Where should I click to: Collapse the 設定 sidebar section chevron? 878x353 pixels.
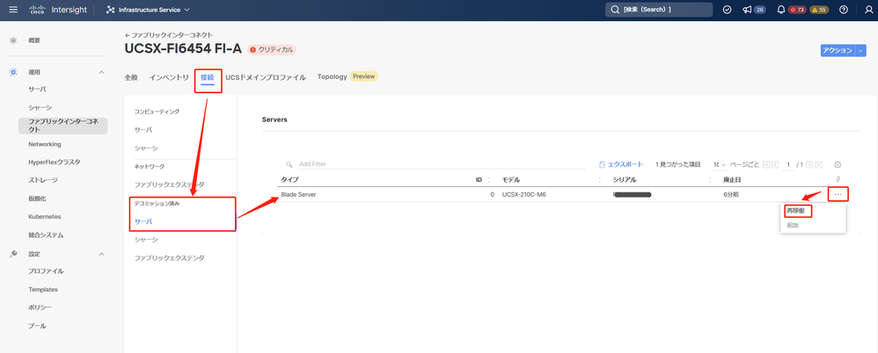(x=101, y=254)
